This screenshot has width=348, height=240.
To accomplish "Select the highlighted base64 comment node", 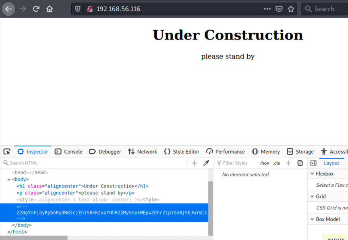I will coord(113,213).
